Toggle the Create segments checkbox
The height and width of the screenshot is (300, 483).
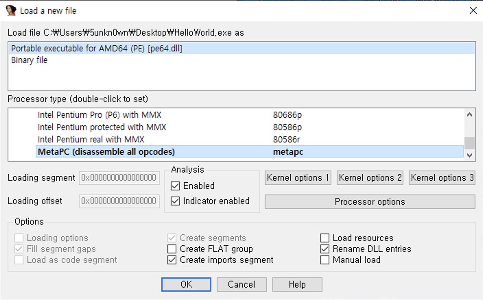tap(172, 238)
